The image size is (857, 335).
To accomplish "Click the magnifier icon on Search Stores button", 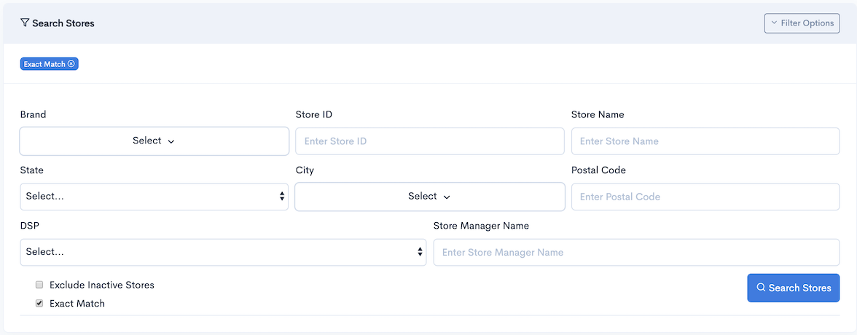I will 761,288.
